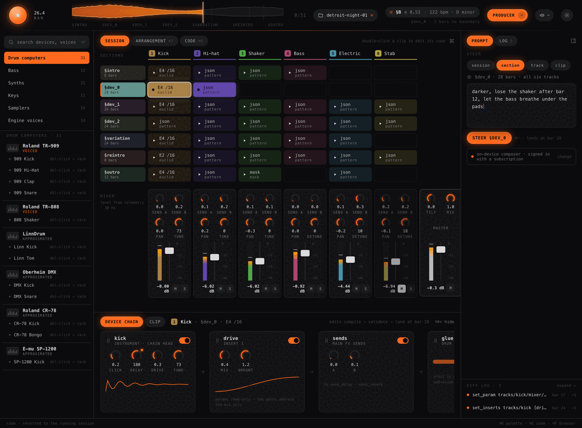Grab the kick device drag handle
The width and height of the screenshot is (582, 428).
coord(108,340)
